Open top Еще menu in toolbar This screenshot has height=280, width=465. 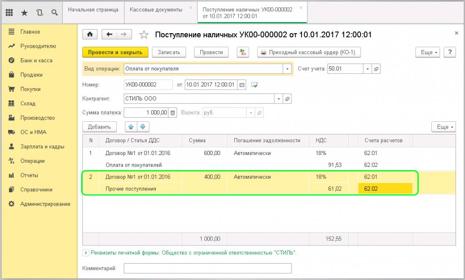pos(428,52)
